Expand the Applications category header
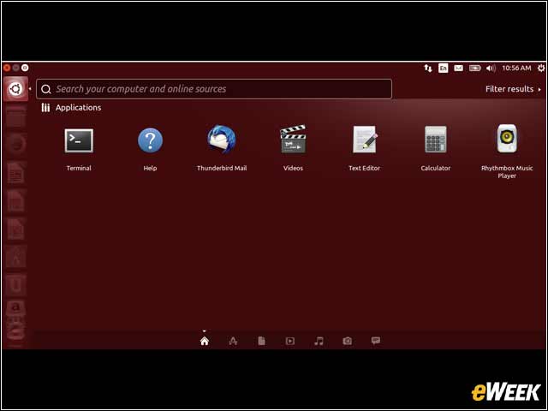548x411 pixels. click(x=71, y=108)
